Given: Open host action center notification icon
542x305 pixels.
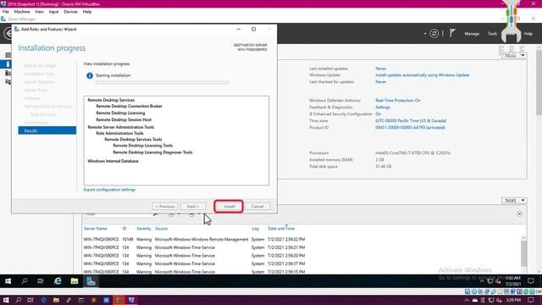Looking at the screenshot, I should [531, 300].
